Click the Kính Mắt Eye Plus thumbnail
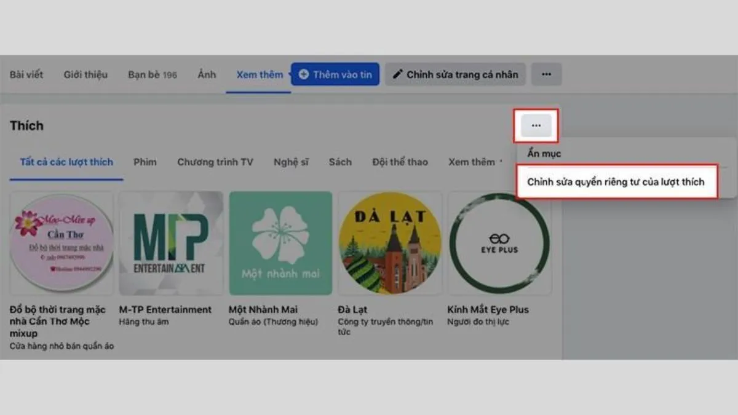The width and height of the screenshot is (738, 415). click(499, 242)
